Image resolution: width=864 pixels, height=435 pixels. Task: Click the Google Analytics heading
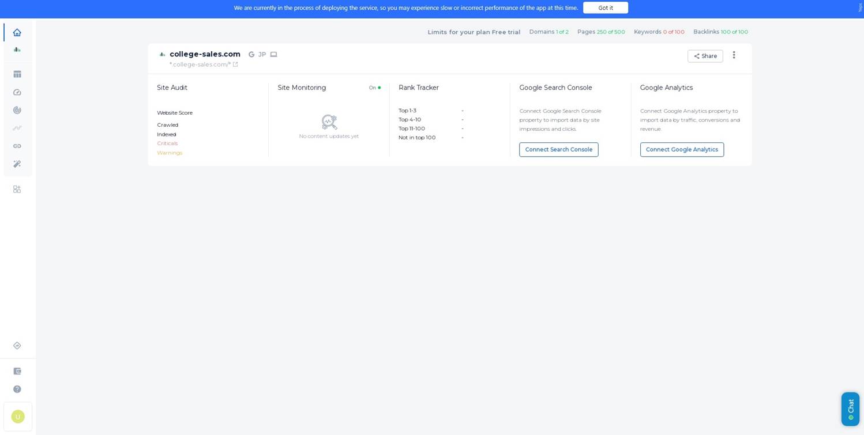(x=666, y=88)
